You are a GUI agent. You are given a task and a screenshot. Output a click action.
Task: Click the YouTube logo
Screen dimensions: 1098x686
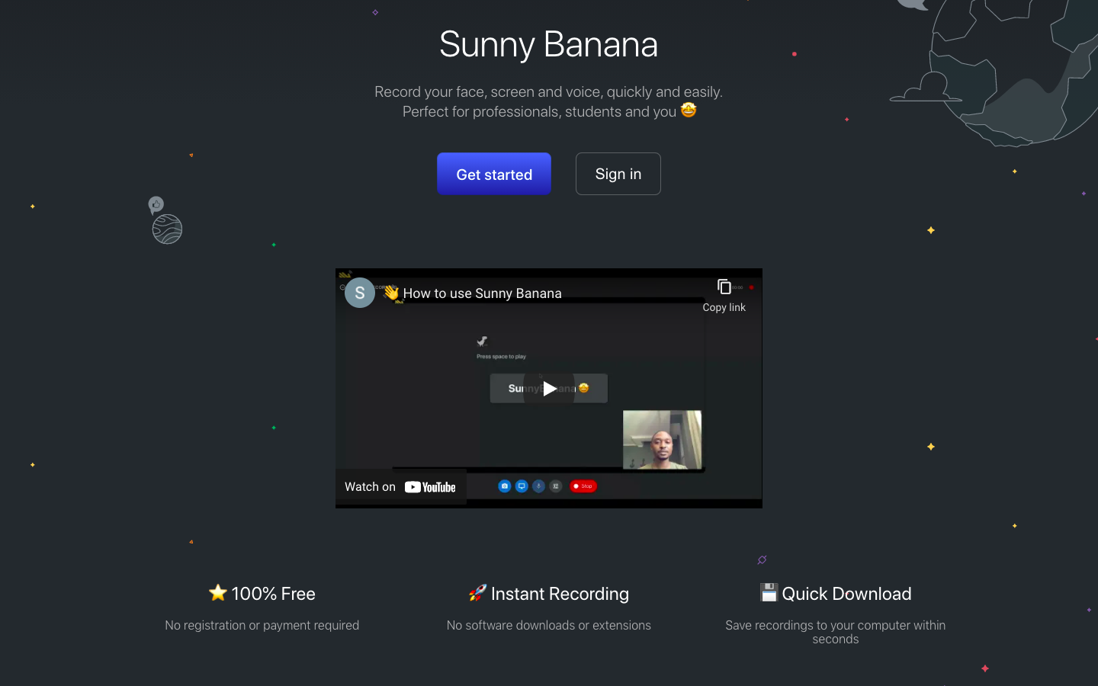(430, 487)
